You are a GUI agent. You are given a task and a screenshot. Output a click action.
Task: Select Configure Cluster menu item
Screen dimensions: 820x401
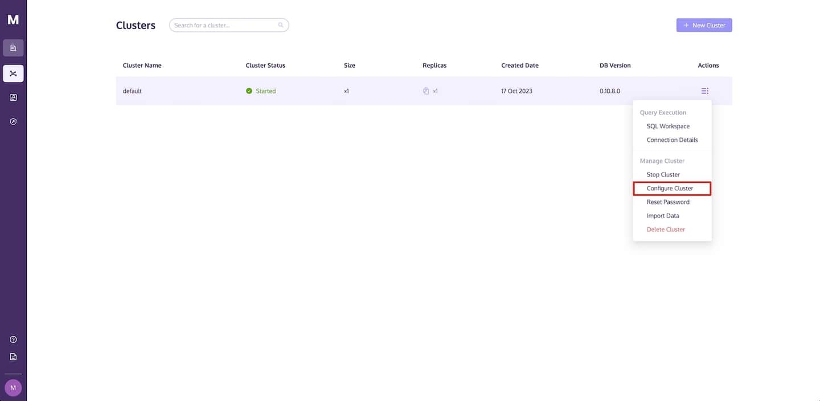click(672, 189)
